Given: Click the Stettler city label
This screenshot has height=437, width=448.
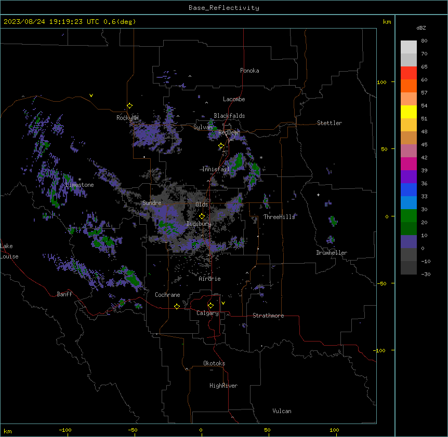Looking at the screenshot, I should [x=329, y=123].
